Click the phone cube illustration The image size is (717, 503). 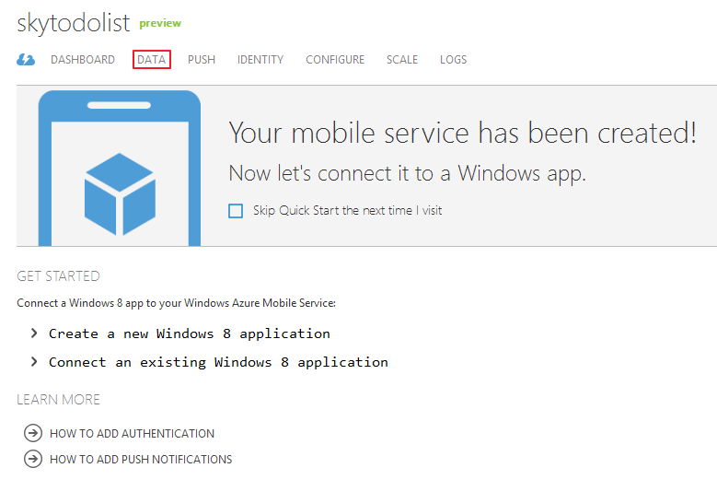coord(120,168)
